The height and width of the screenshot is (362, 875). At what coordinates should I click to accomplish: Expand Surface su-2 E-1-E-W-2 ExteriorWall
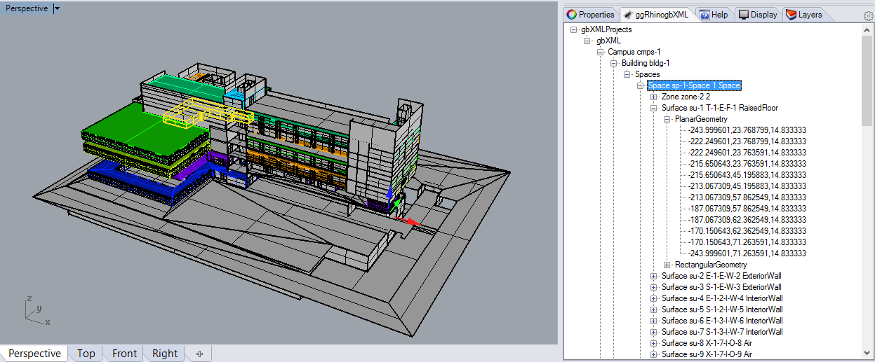tap(654, 276)
